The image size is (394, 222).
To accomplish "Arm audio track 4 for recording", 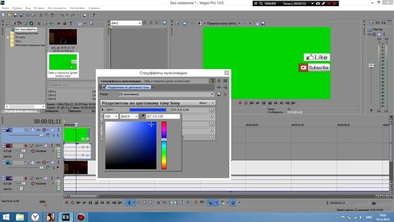I will click(25, 178).
